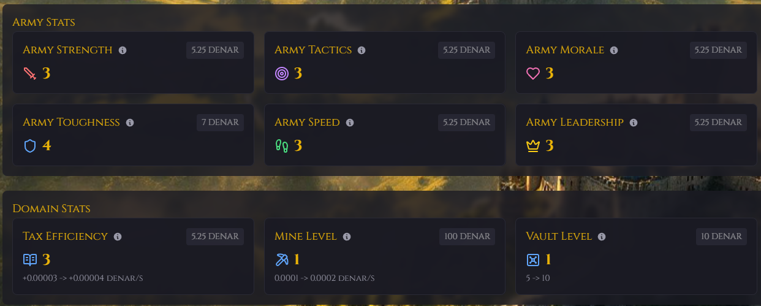Click the info icon beside Tax Efficiency
The height and width of the screenshot is (306, 761).
tap(118, 237)
